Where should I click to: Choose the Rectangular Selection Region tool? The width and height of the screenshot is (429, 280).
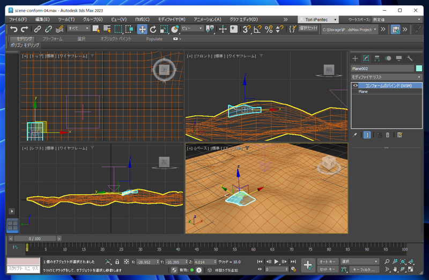[x=118, y=29]
